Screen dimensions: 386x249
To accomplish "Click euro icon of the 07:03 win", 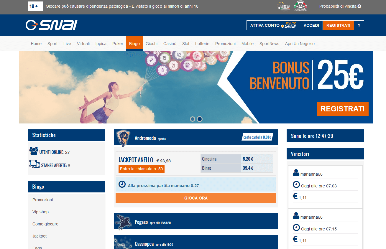I will click(295, 196).
